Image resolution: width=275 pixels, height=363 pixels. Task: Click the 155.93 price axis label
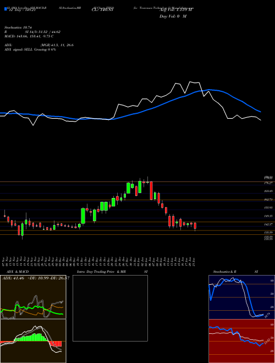[x=268, y=208]
